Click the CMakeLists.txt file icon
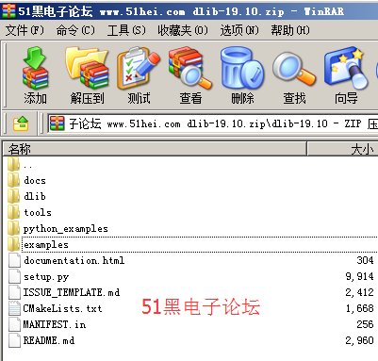 point(14,308)
